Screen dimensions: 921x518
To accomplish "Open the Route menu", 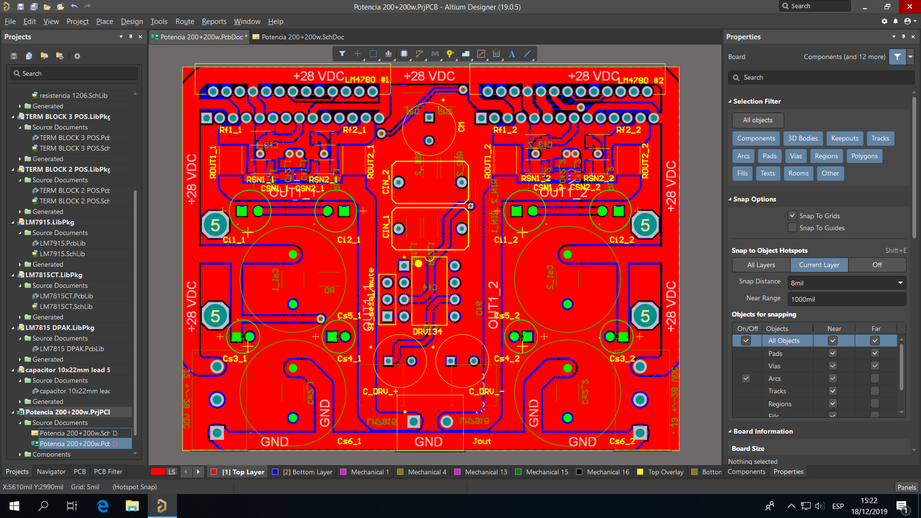I will point(185,21).
